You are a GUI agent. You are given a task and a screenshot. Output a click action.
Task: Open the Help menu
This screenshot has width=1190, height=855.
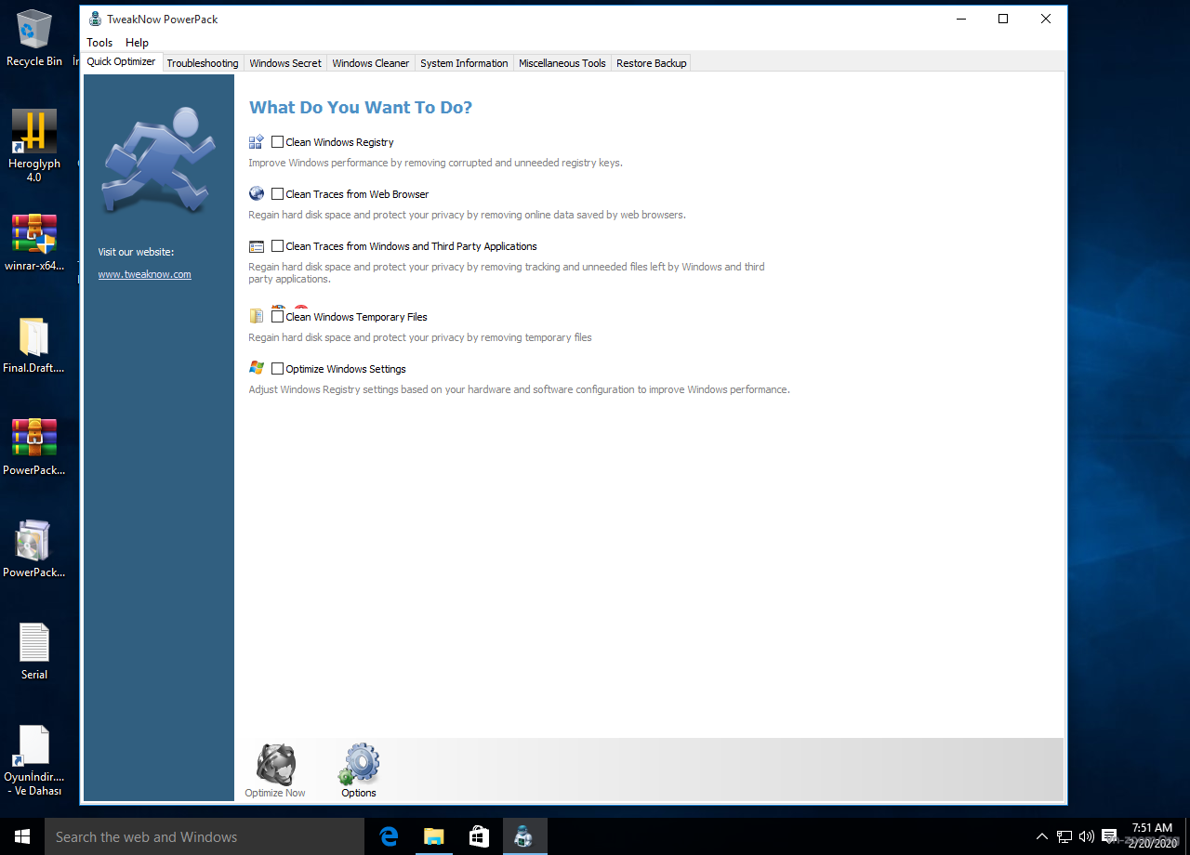tap(137, 43)
